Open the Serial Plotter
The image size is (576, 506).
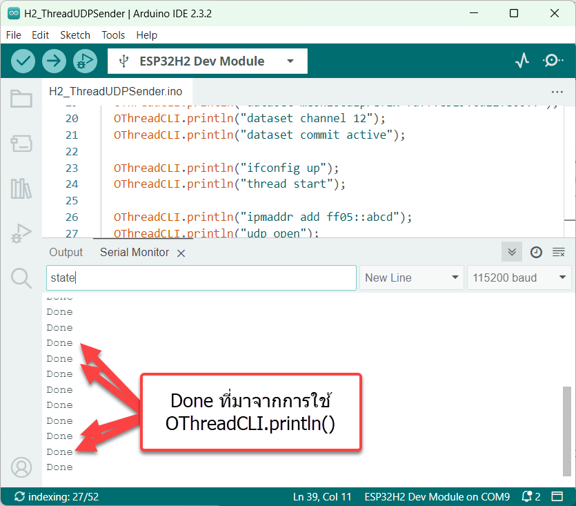(x=522, y=61)
